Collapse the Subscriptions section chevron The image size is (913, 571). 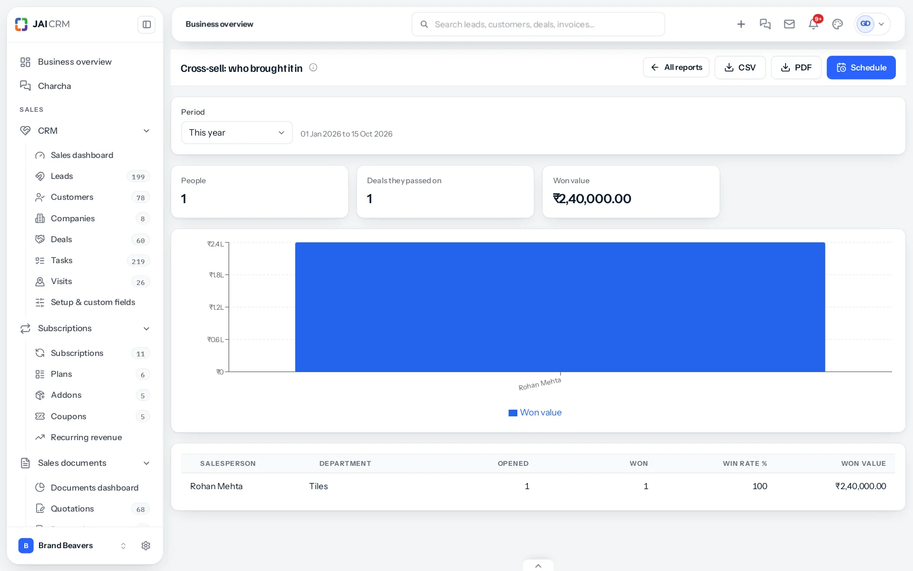click(x=146, y=329)
